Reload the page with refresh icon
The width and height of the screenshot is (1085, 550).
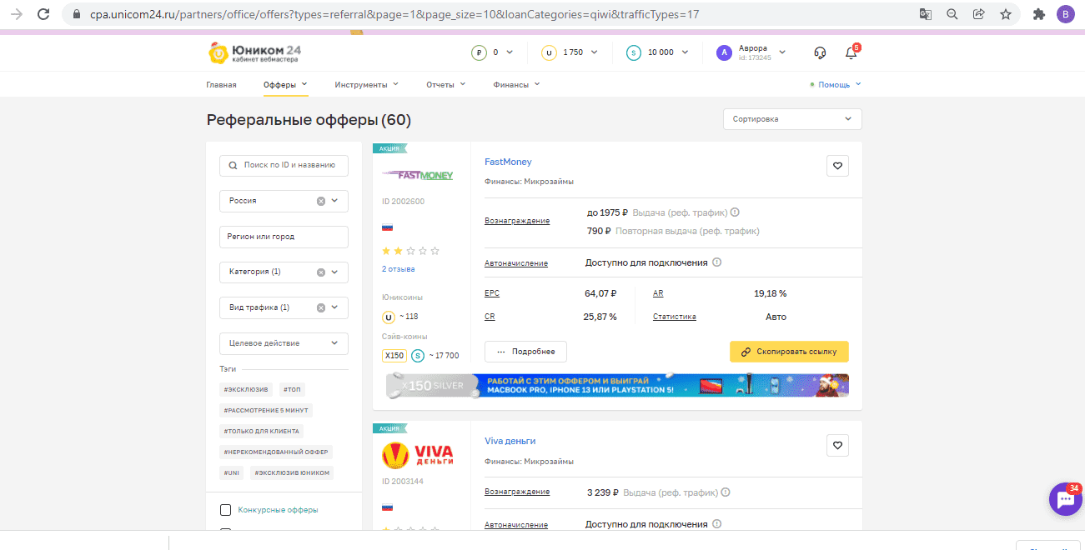click(43, 14)
